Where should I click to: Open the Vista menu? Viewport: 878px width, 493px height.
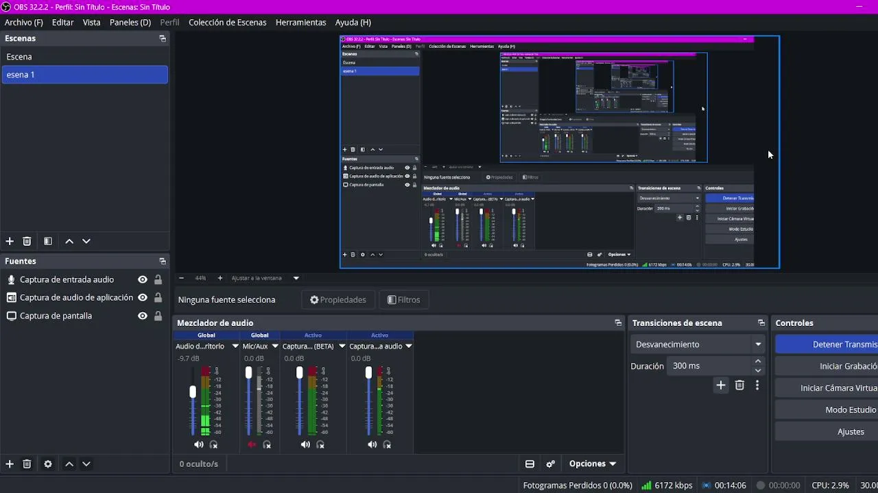(x=92, y=23)
